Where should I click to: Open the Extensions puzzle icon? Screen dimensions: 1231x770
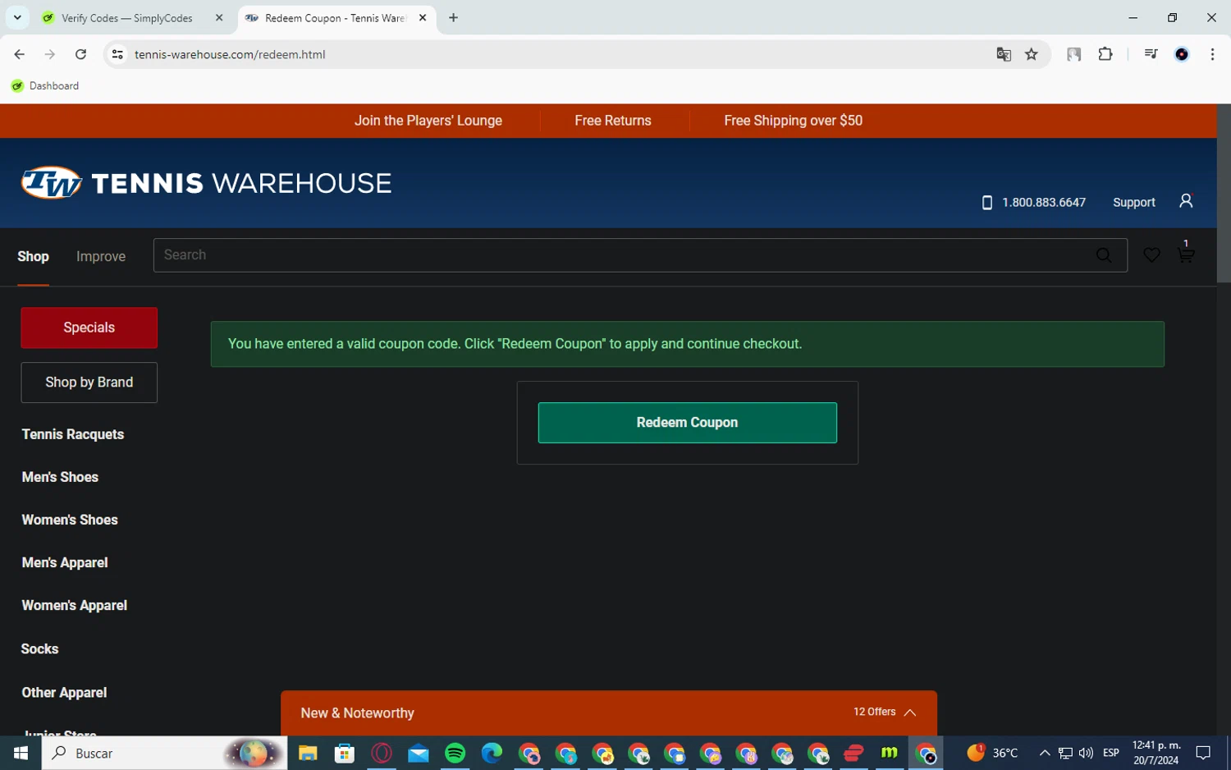1105,54
